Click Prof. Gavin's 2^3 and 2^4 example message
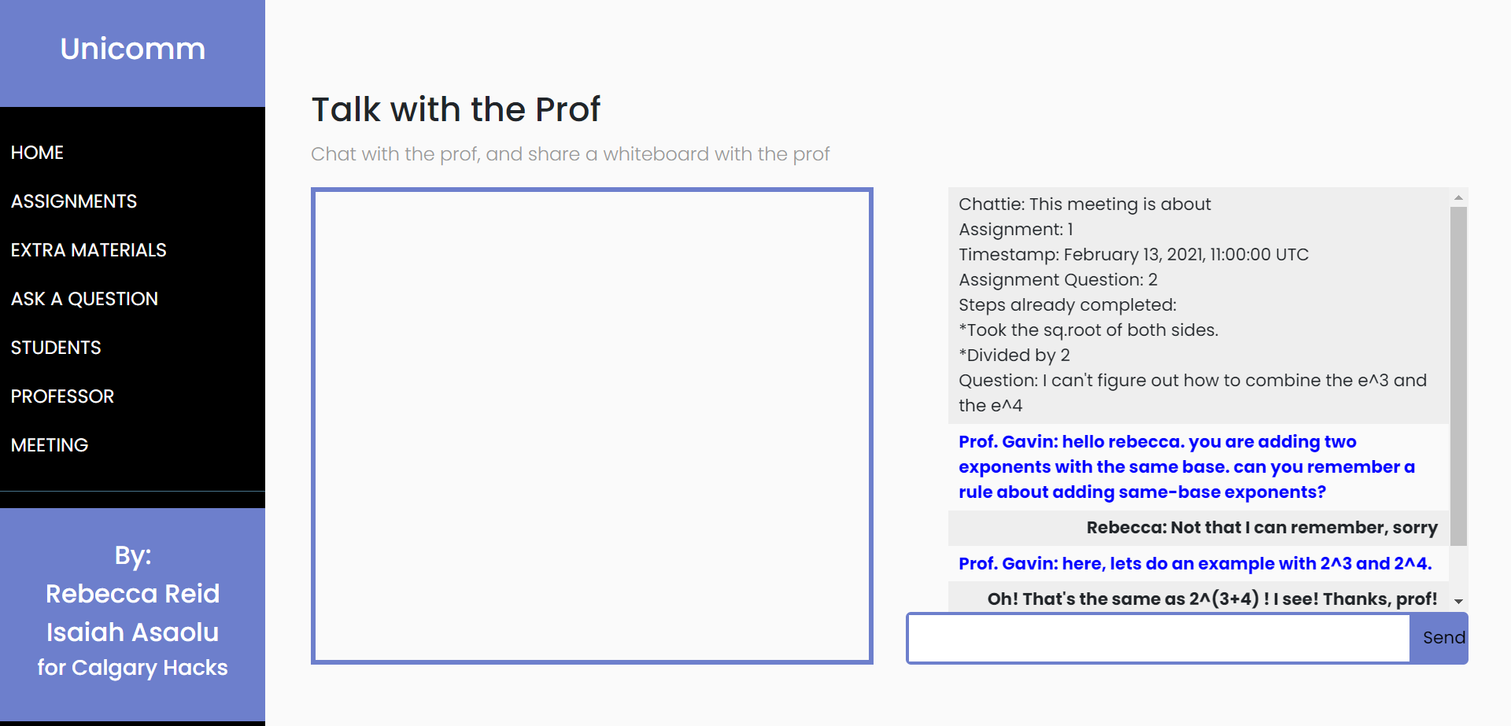Viewport: 1511px width, 726px height. coord(1195,564)
